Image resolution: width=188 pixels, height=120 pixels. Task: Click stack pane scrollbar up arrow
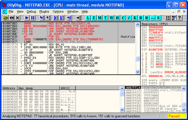point(184,89)
